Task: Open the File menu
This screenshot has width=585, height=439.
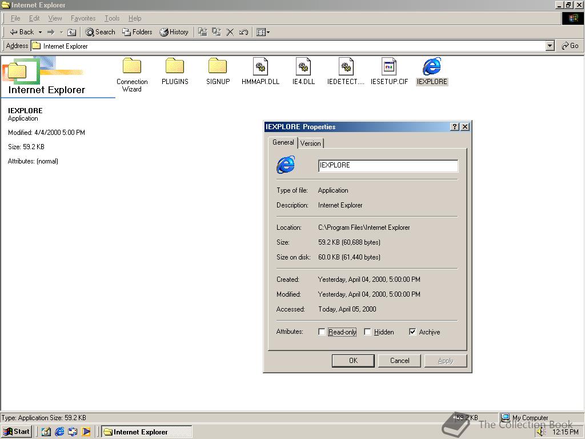Action: click(15, 18)
